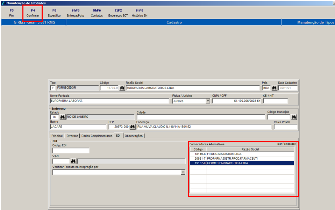
Task: Open CtF2 Endereços ECT option
Action: (118, 13)
